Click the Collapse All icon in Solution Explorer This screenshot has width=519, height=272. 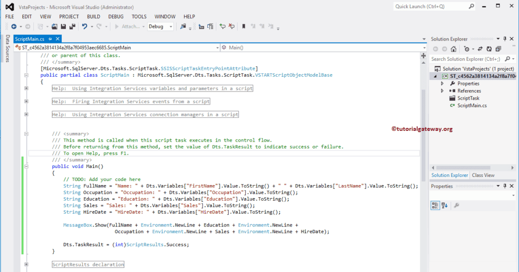[x=498, y=49]
